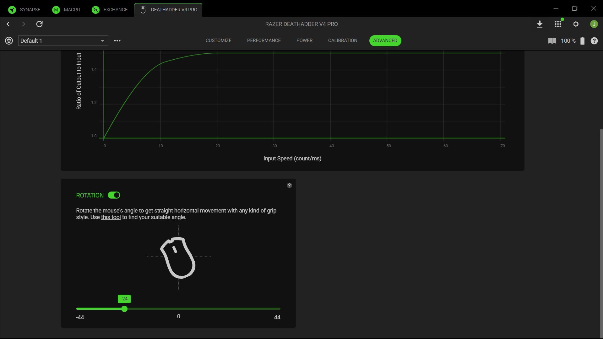Switch to the Exchange tab
603x339 pixels.
pyautogui.click(x=110, y=10)
